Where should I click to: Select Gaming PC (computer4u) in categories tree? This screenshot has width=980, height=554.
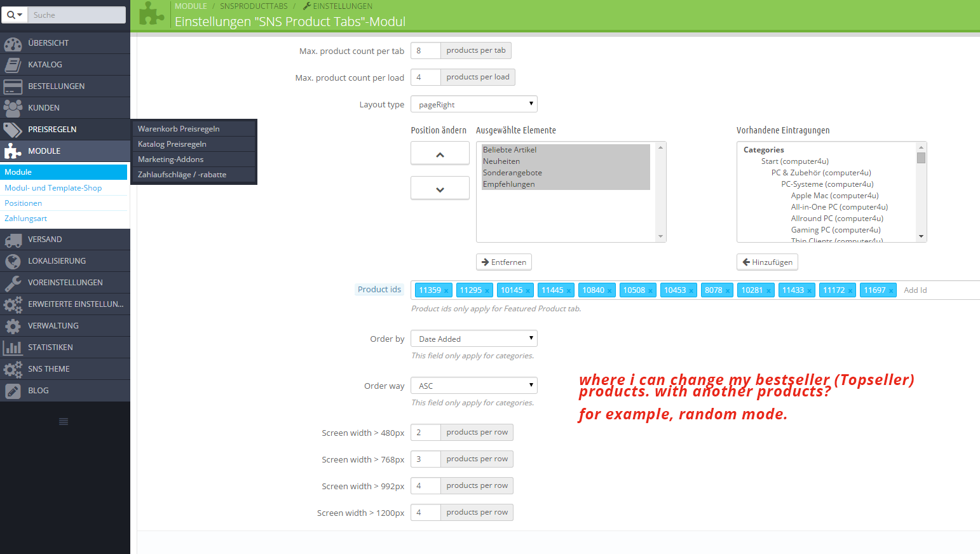[x=835, y=230]
